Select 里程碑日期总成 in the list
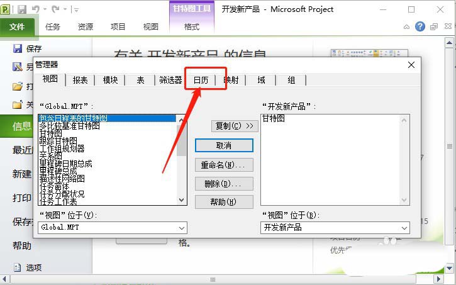Viewport: 456px width, 285px height. [65, 164]
